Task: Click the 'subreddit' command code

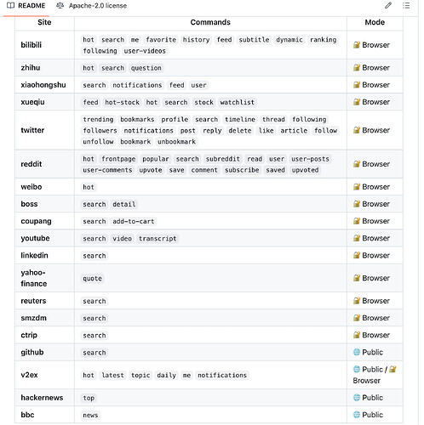Action: pyautogui.click(x=223, y=159)
